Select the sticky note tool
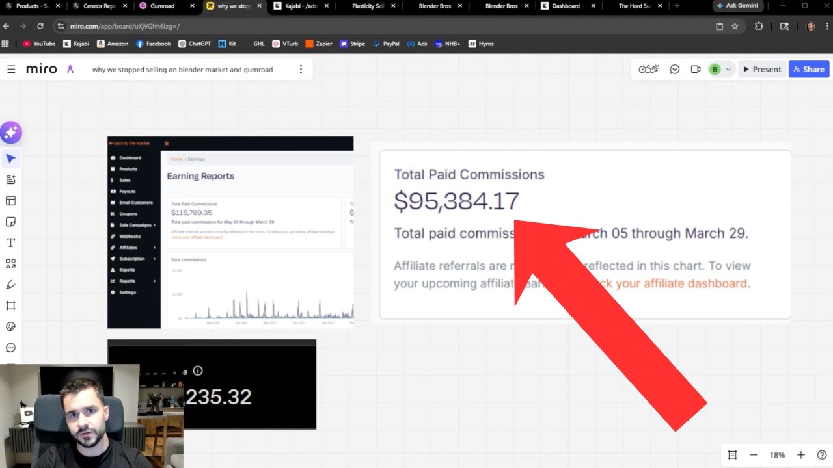The width and height of the screenshot is (833, 468). coord(10,222)
